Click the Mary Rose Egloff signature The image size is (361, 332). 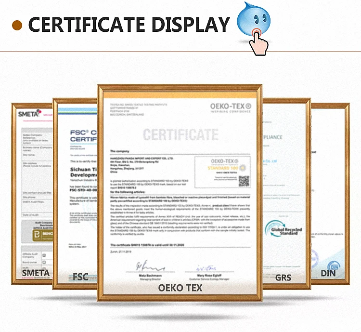tap(206, 268)
